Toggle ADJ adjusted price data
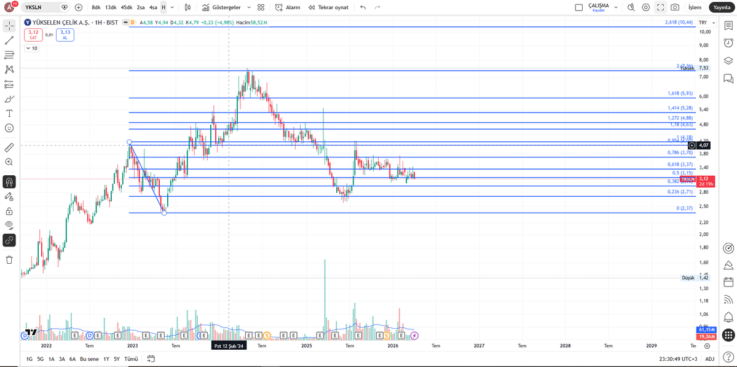Image resolution: width=737 pixels, height=367 pixels. [710, 358]
